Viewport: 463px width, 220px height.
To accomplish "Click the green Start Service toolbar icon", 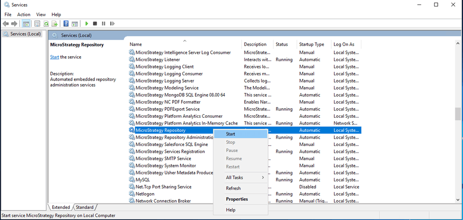I will point(87,24).
